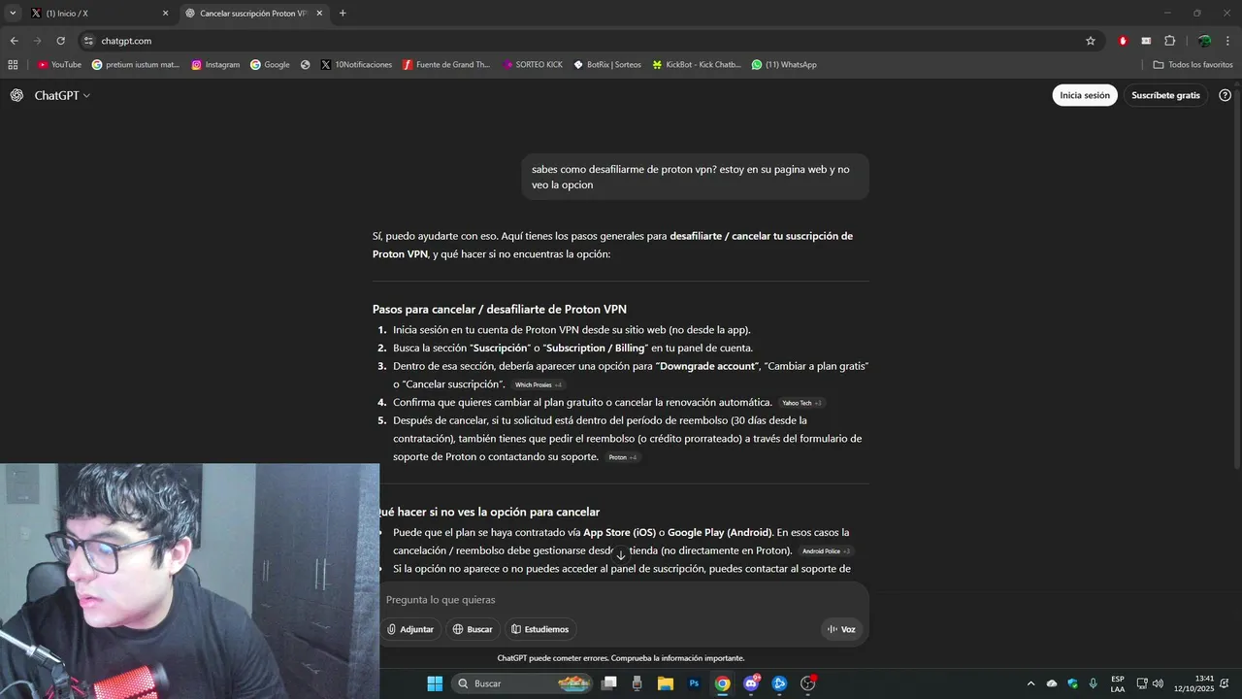The height and width of the screenshot is (699, 1242).
Task: Click Inicia sesión button
Action: tap(1085, 95)
